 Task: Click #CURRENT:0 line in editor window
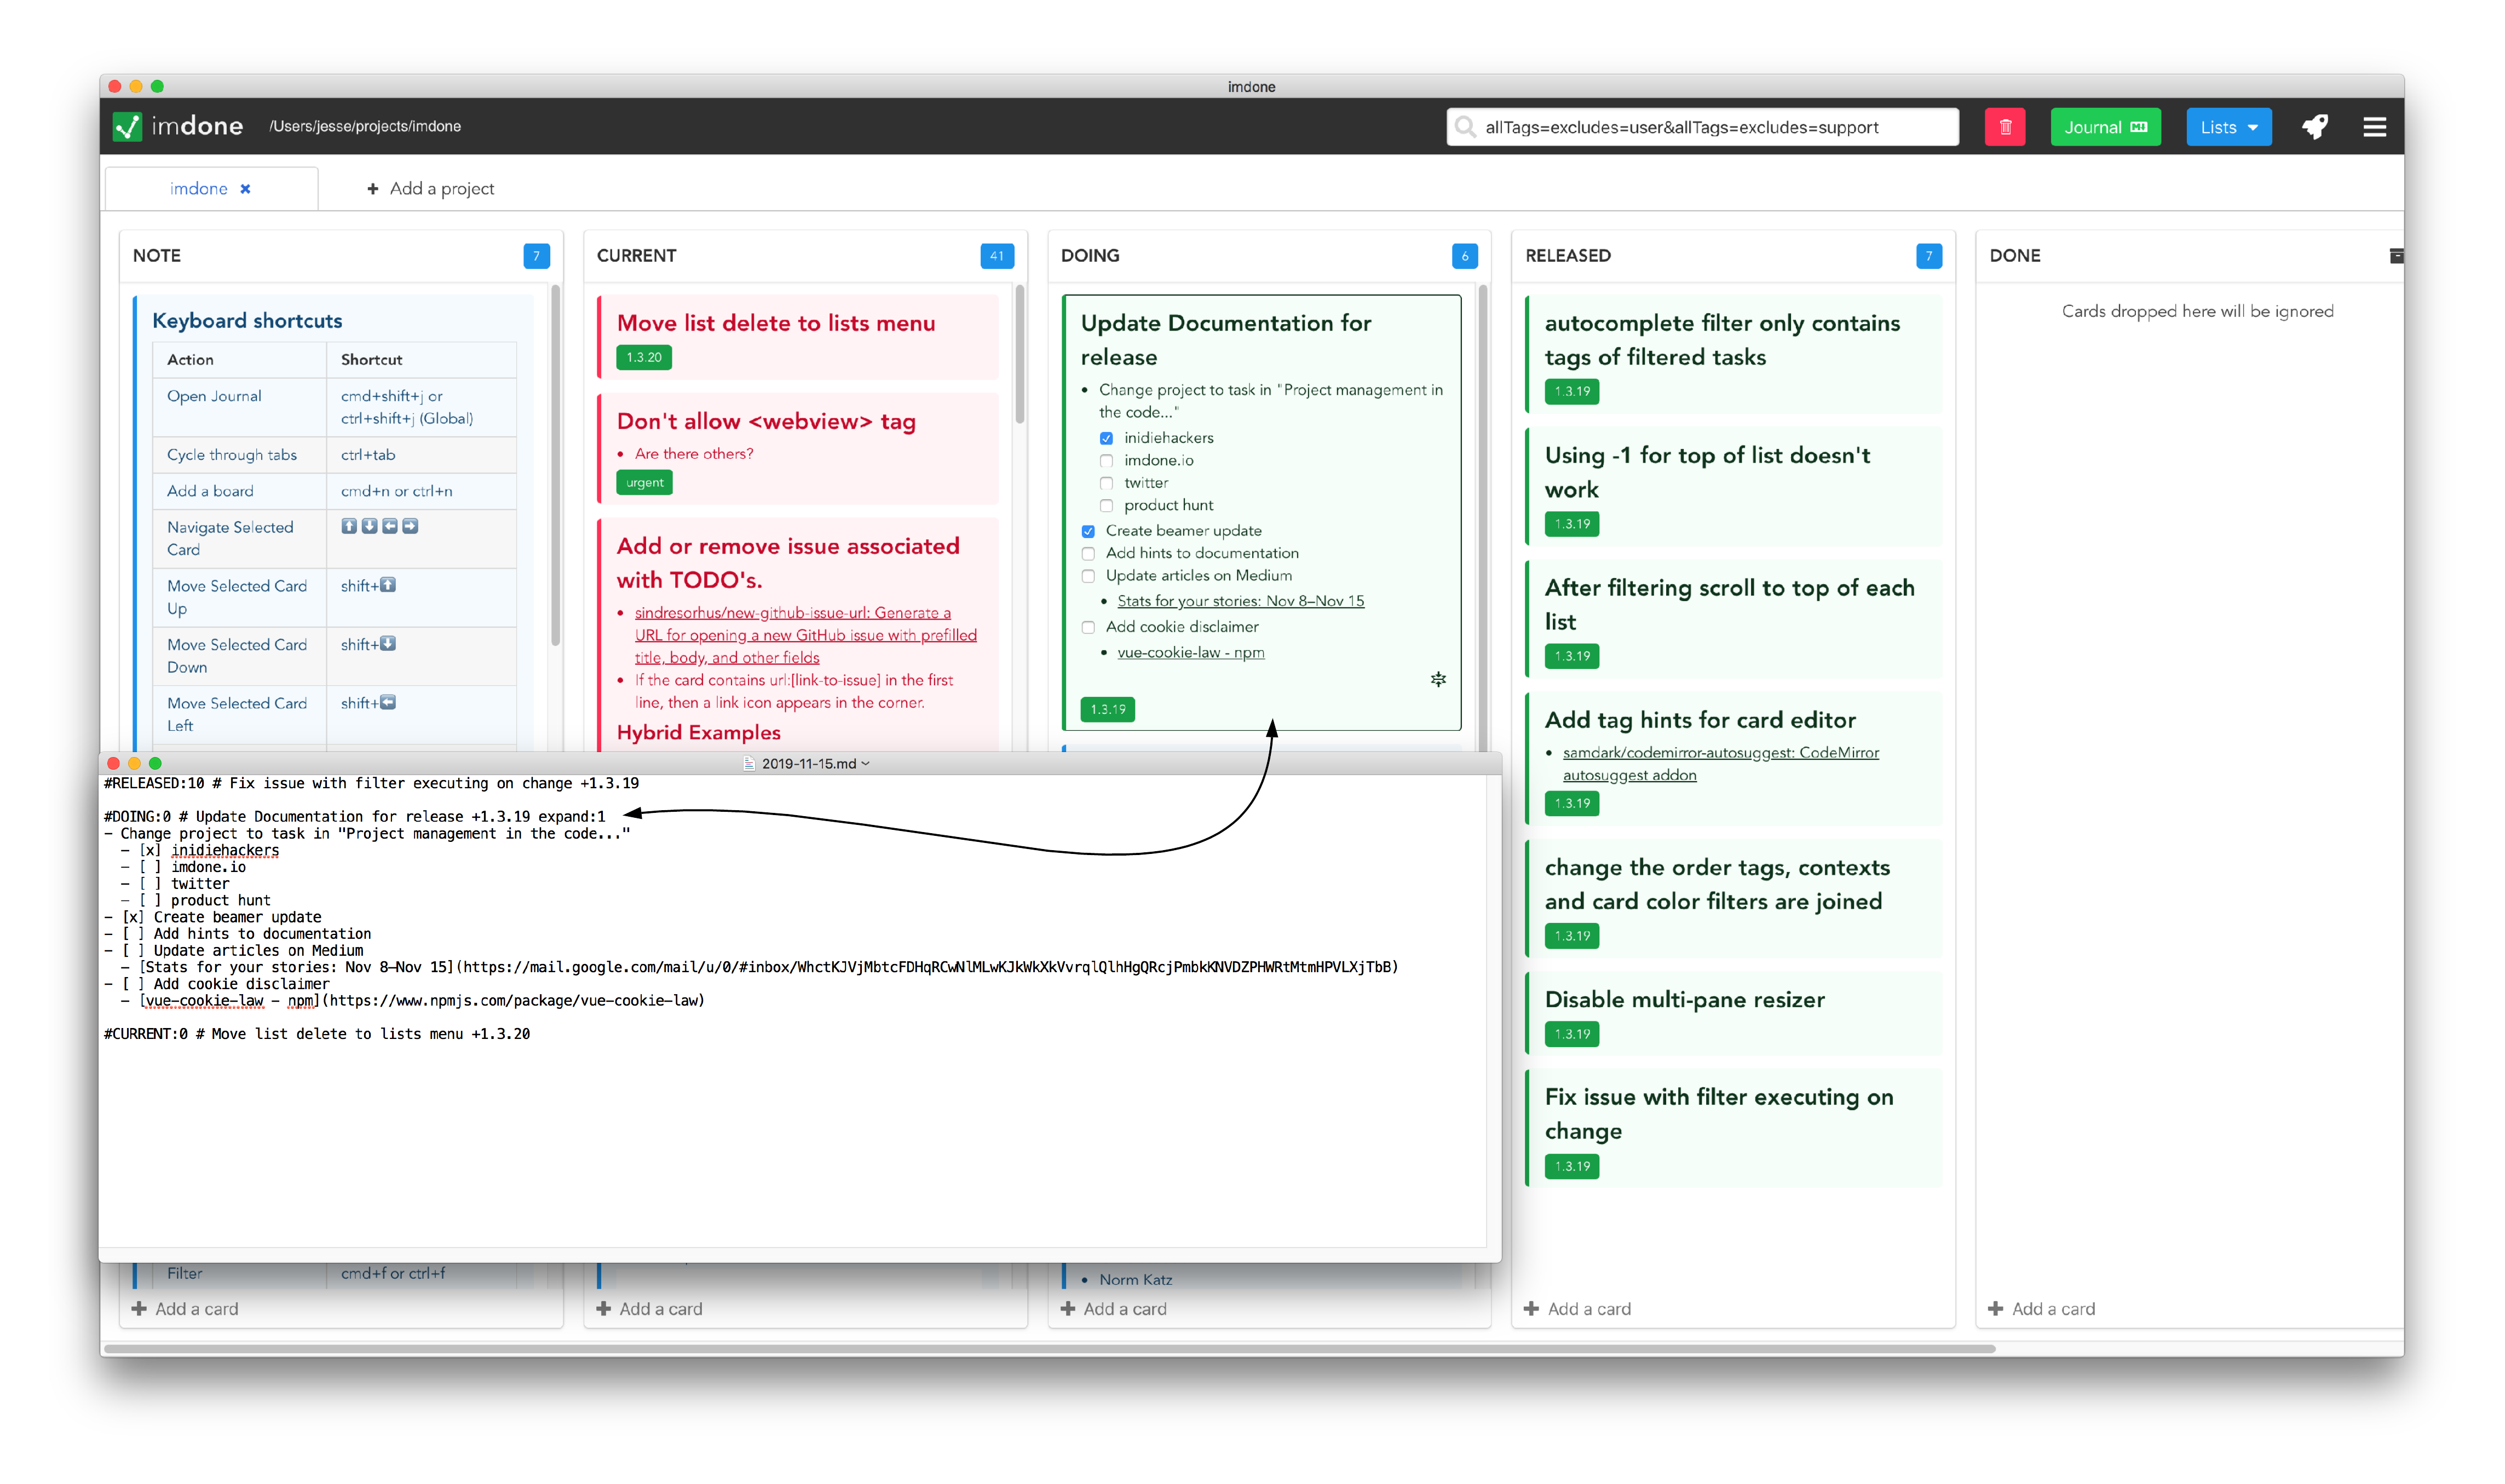(x=317, y=1034)
